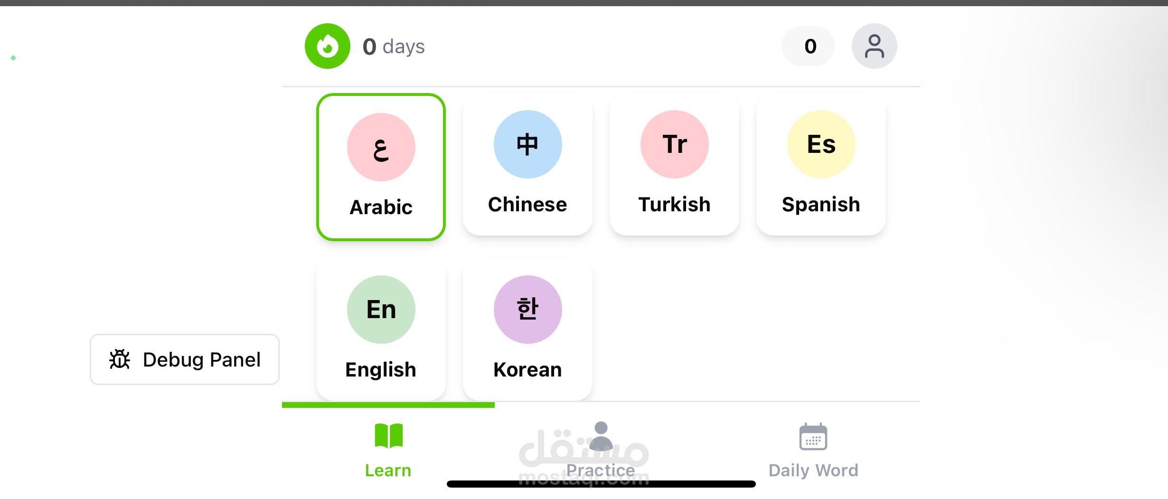This screenshot has height=499, width=1168.
Task: Click the pink Tr circle icon
Action: (x=674, y=144)
